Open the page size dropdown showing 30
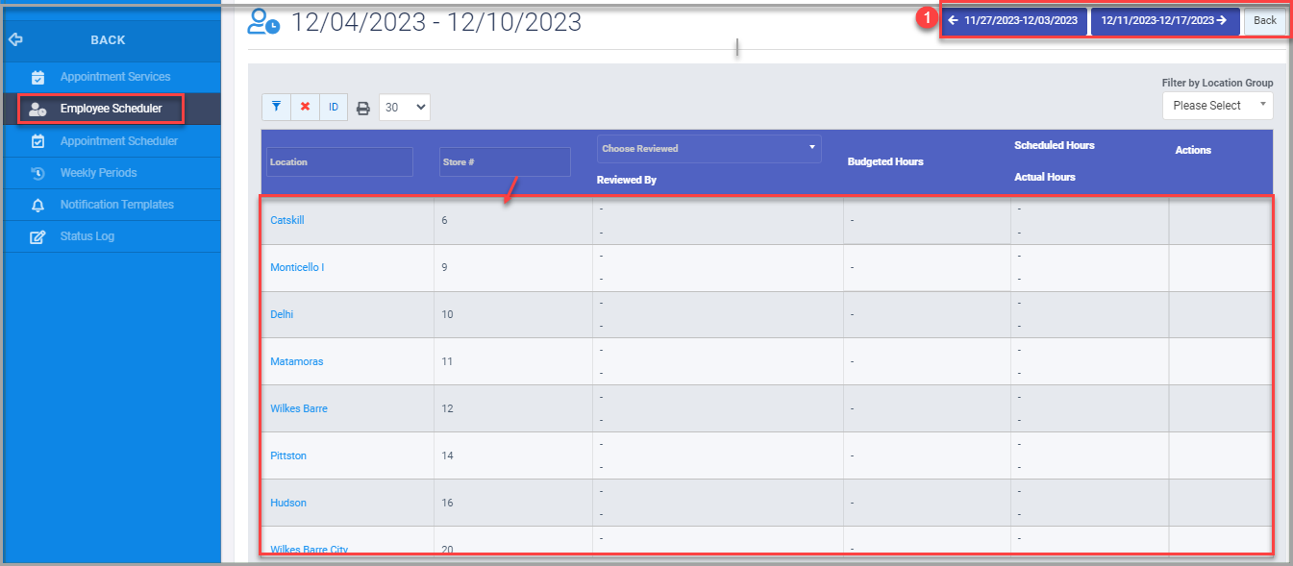 click(x=404, y=107)
